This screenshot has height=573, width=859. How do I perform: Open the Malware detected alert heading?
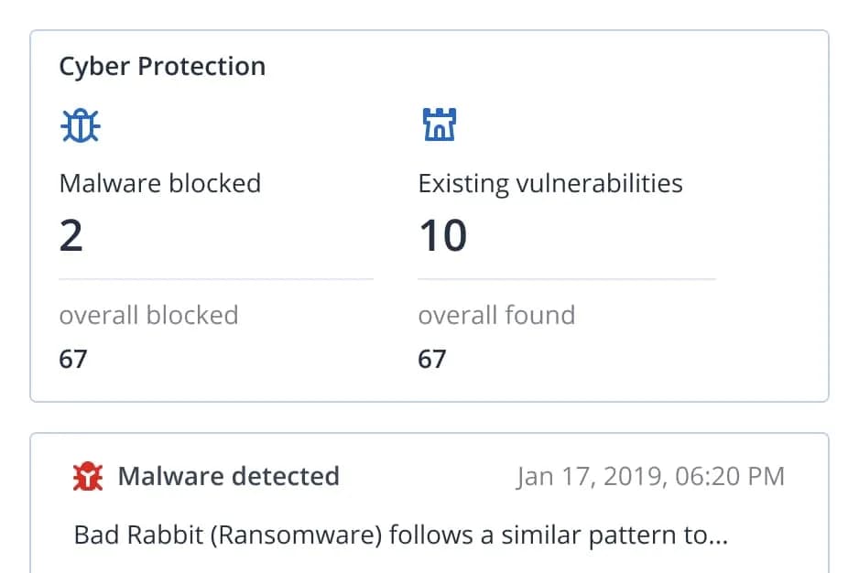[x=229, y=476]
